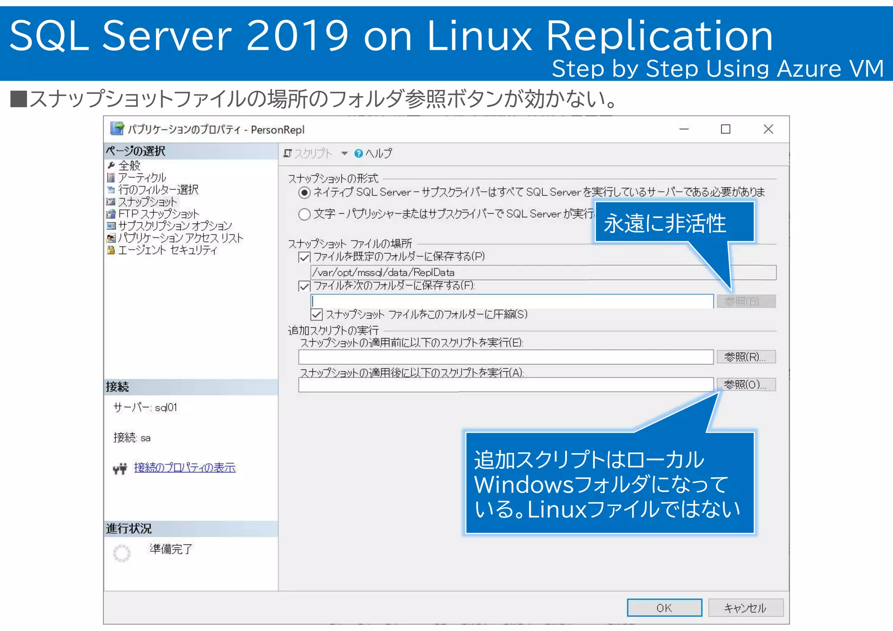Open the パブリケーション アクセス リスト page
This screenshot has width=893, height=631.
point(181,238)
